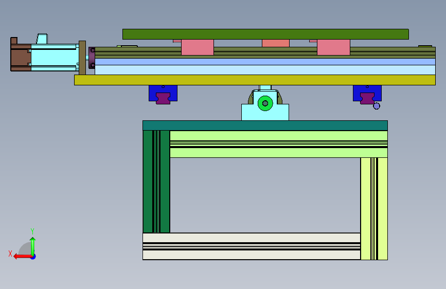Select the dark green left vertical profile

pyautogui.click(x=156, y=182)
